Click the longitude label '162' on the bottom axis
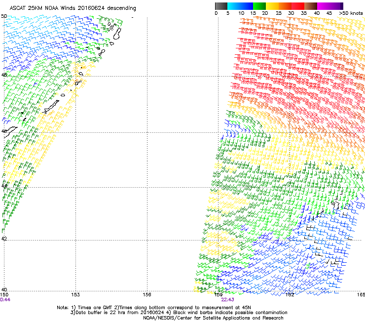This screenshot has height=321, width=365. [290, 295]
